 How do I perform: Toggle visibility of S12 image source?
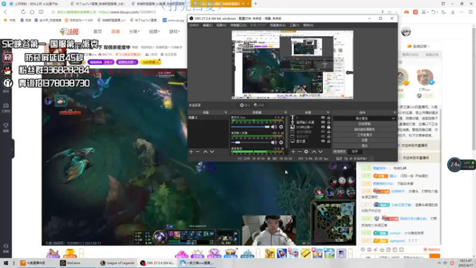[323, 127]
